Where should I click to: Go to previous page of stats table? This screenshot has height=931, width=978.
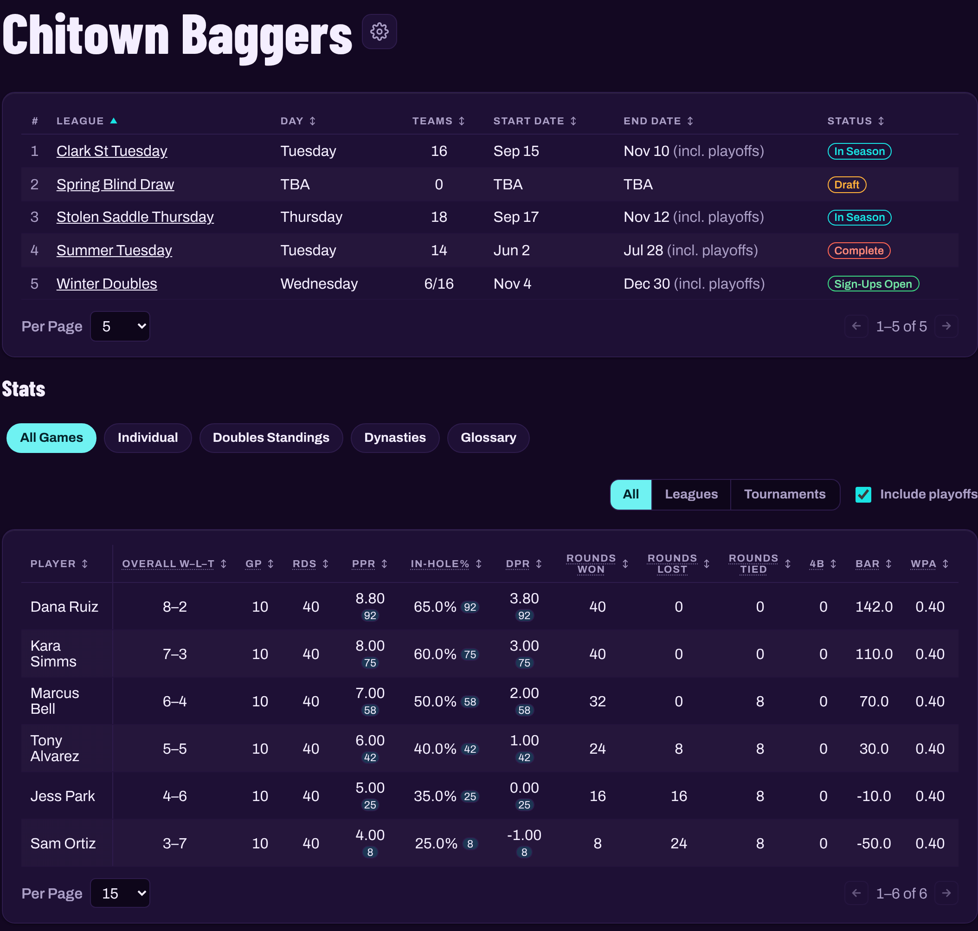pos(856,893)
